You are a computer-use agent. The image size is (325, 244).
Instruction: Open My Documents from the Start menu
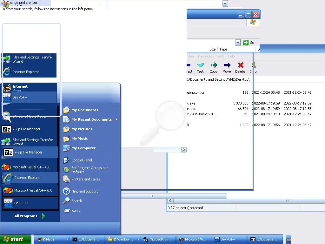tap(84, 110)
